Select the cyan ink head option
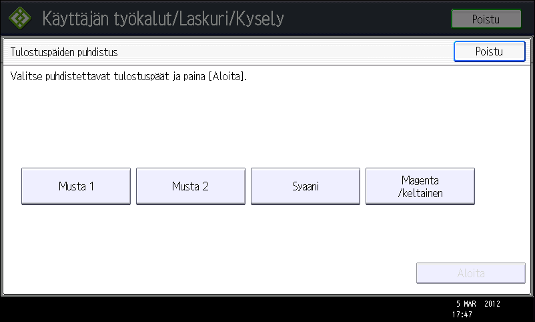Viewport: 535px width, 322px height. [306, 186]
